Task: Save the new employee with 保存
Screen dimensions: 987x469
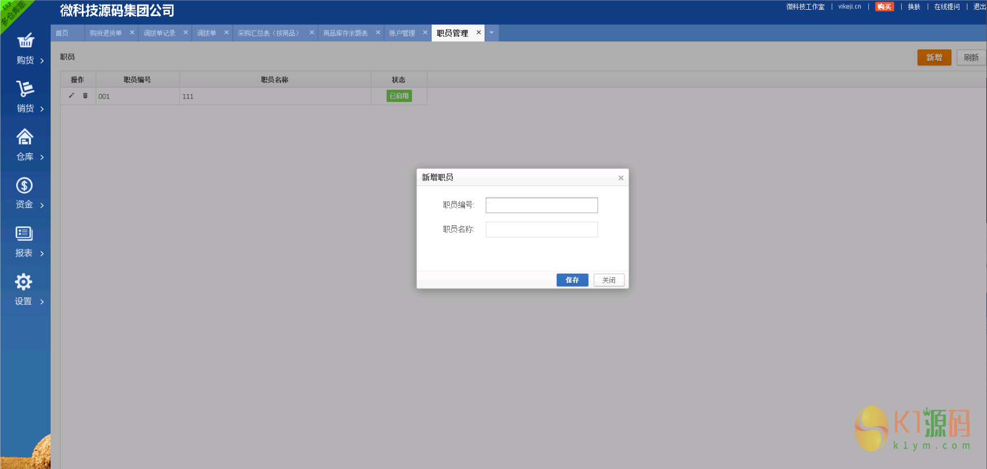Action: coord(572,280)
